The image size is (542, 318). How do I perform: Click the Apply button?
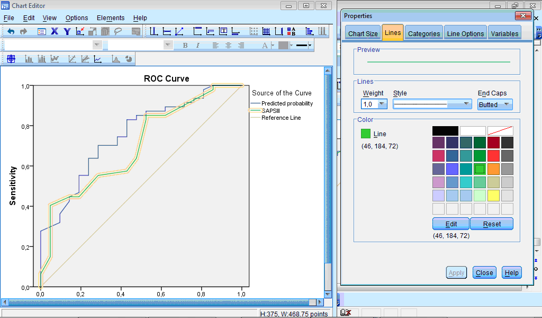coord(456,272)
